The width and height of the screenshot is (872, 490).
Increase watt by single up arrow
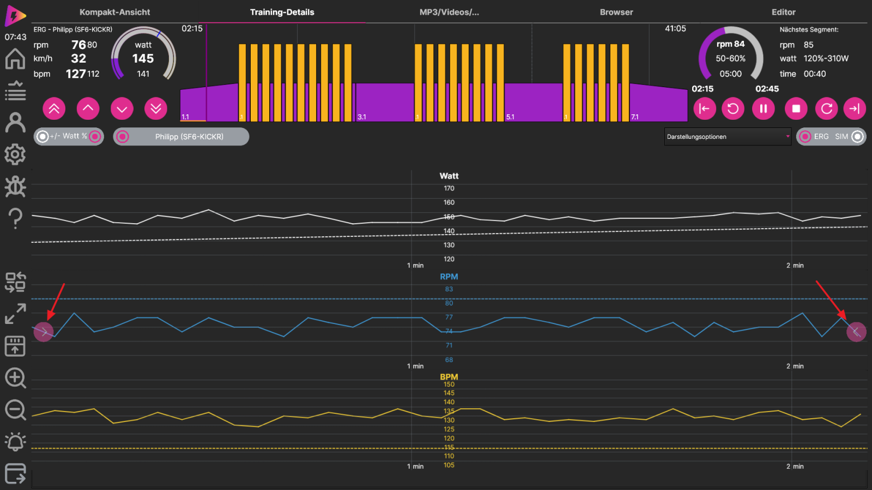point(88,109)
